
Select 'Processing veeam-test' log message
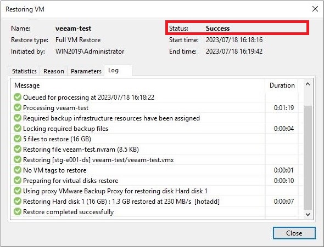[56, 108]
